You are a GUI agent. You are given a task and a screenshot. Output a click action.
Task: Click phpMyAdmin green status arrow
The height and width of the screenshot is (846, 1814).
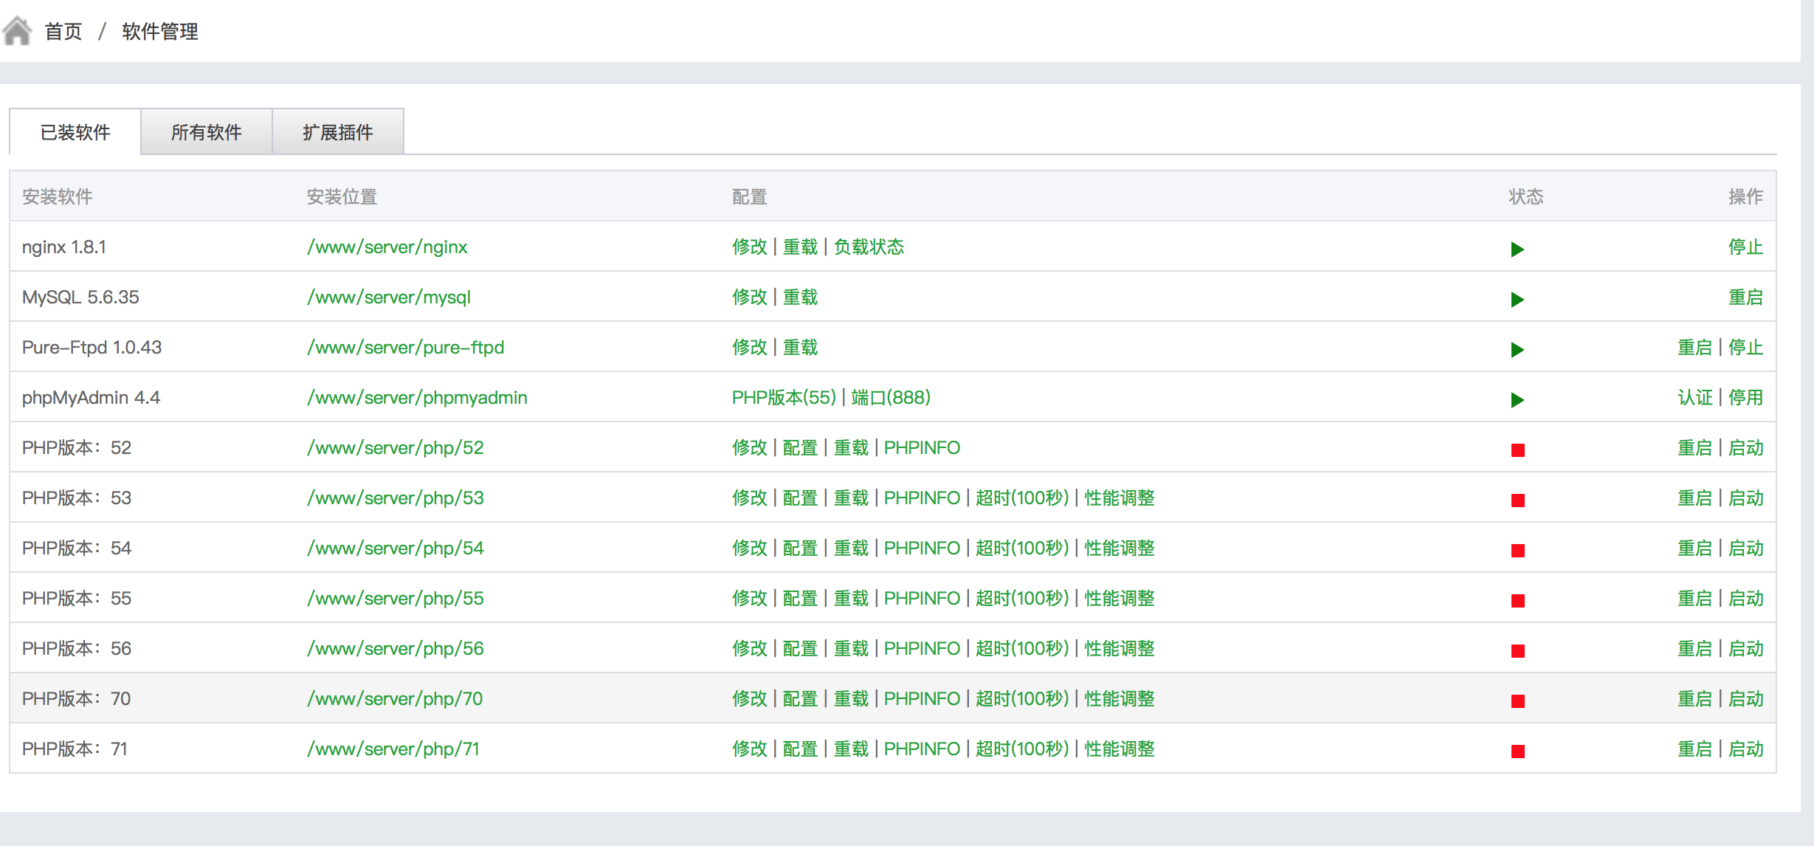(1517, 400)
